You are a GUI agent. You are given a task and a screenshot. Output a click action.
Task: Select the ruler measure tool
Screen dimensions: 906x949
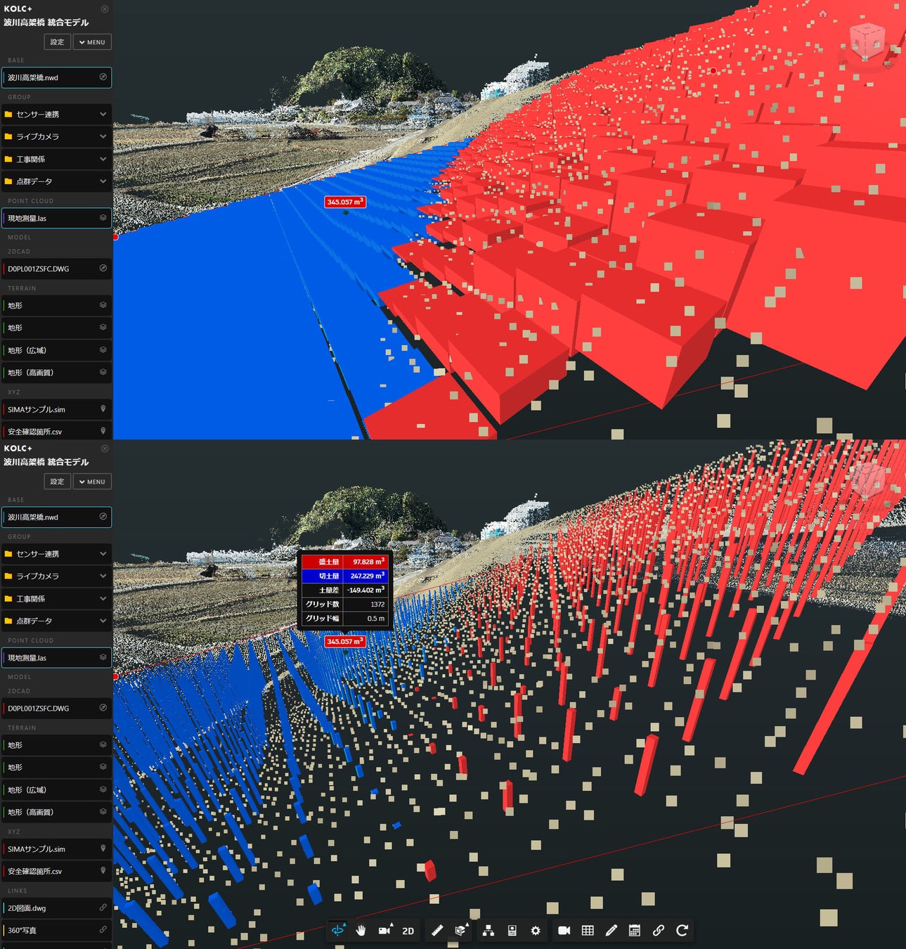(x=437, y=930)
